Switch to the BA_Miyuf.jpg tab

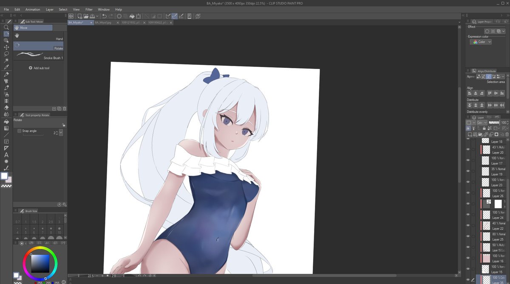point(103,22)
